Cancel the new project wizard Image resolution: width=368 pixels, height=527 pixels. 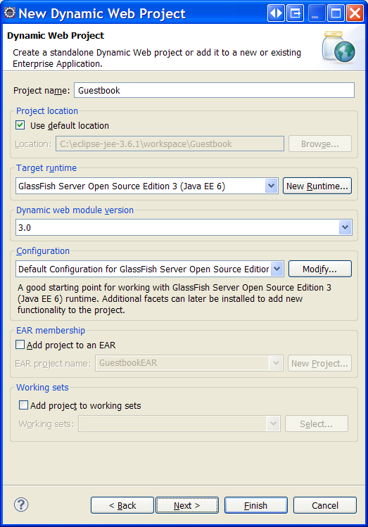[x=325, y=505]
